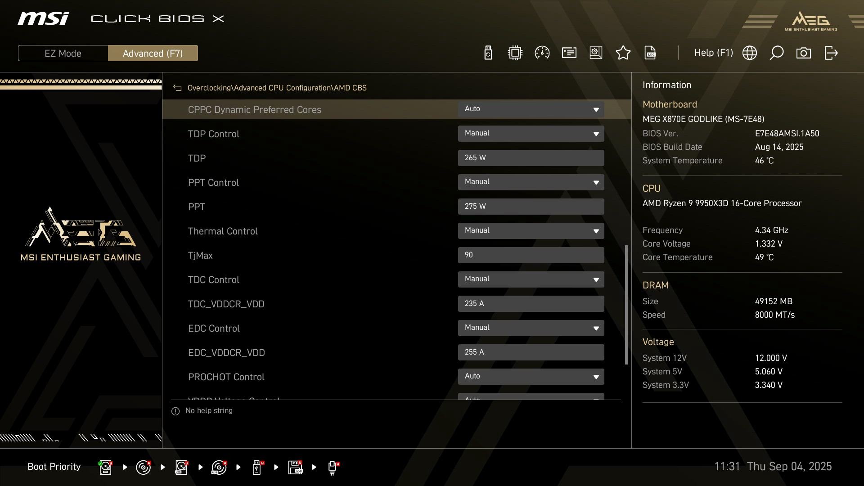Click the back arrow beside breadcrumb path
The image size is (864, 486).
pos(177,88)
